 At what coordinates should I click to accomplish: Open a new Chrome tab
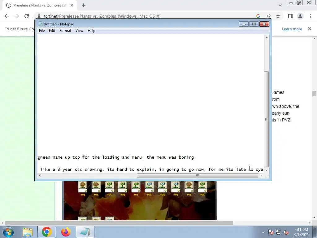[84, 5]
